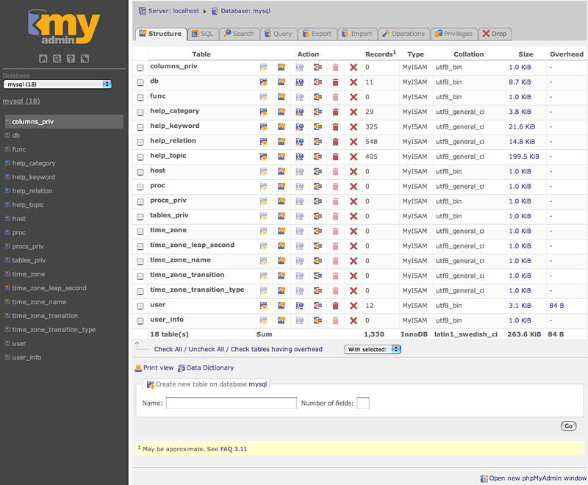
Task: Click the SQL documentation icon in sidebar
Action: [85, 59]
